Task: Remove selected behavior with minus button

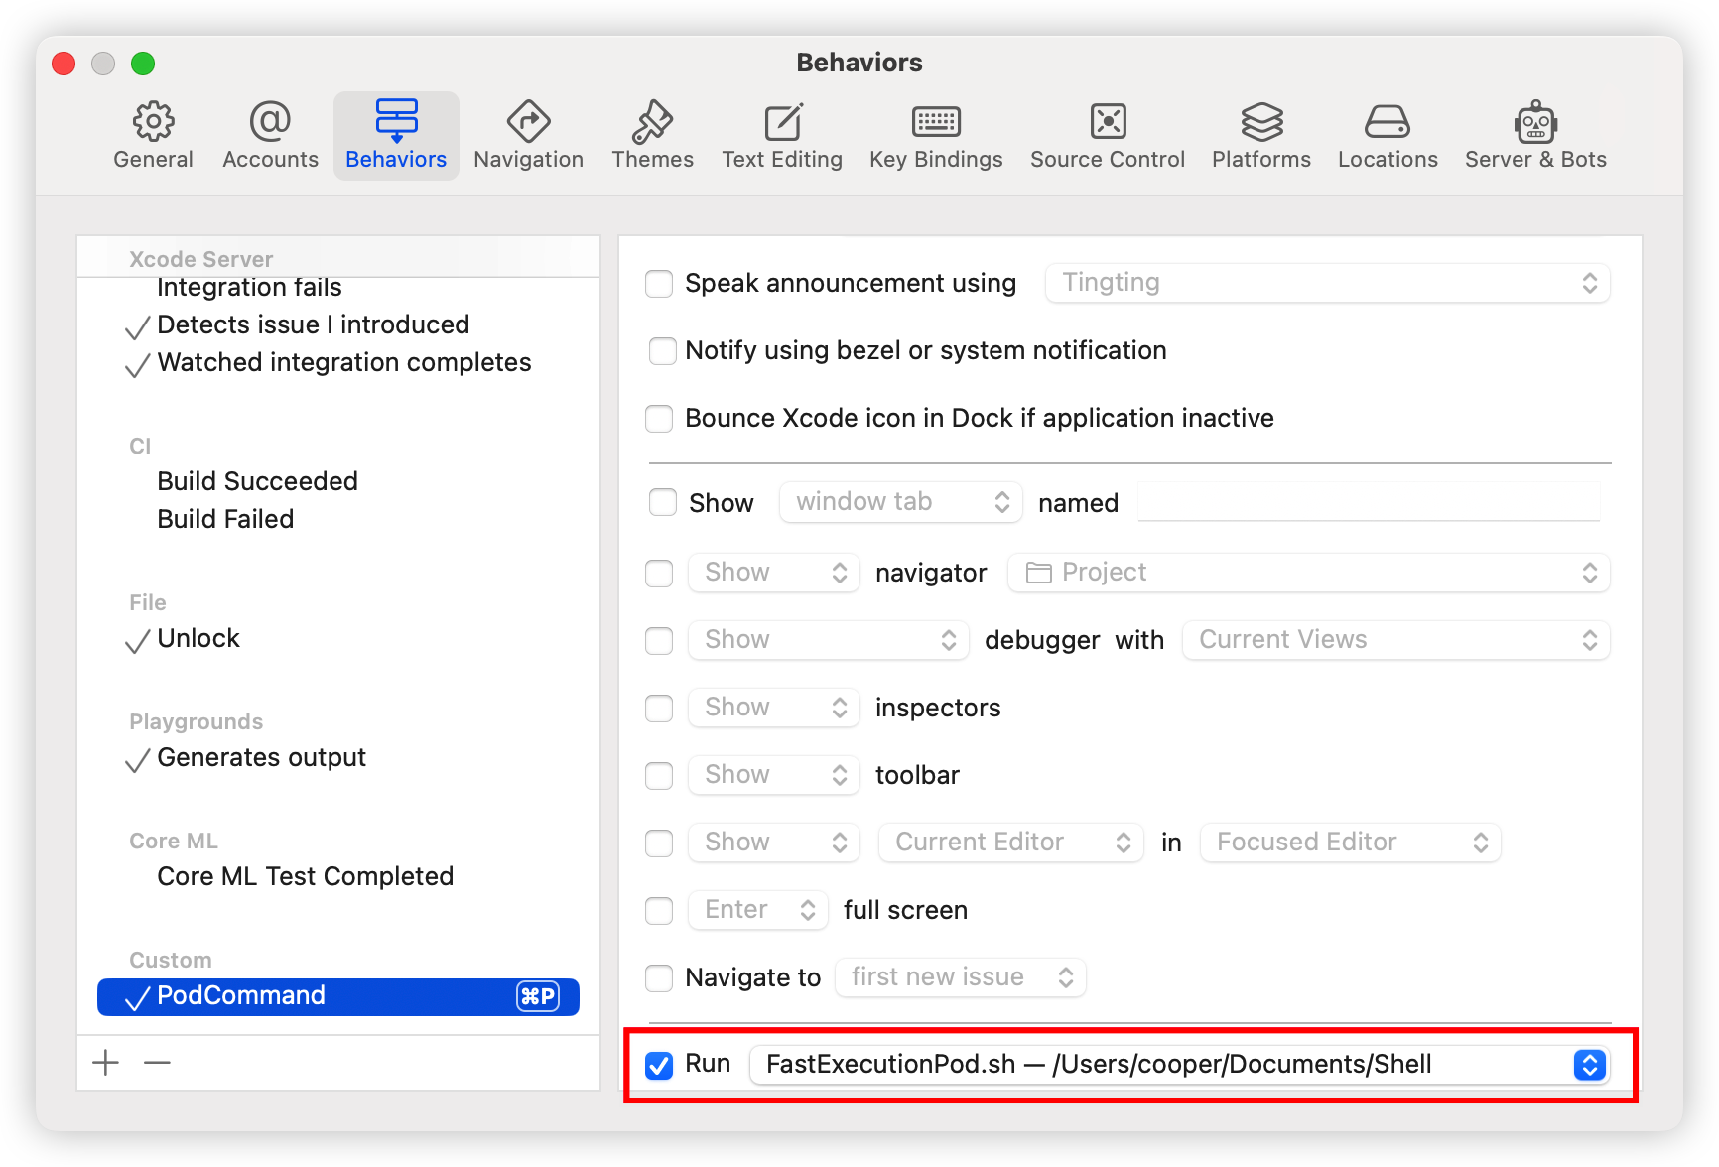Action: tap(156, 1062)
